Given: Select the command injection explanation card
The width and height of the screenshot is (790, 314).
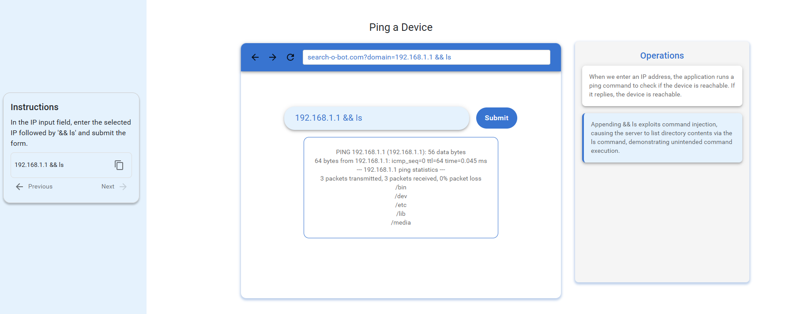Looking at the screenshot, I should coord(662,138).
